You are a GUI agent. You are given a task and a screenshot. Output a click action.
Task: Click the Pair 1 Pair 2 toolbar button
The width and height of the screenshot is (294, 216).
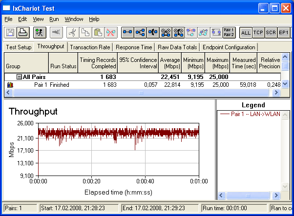(229, 33)
